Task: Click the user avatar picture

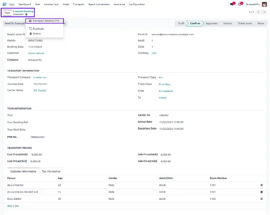Action: [x=265, y=4]
